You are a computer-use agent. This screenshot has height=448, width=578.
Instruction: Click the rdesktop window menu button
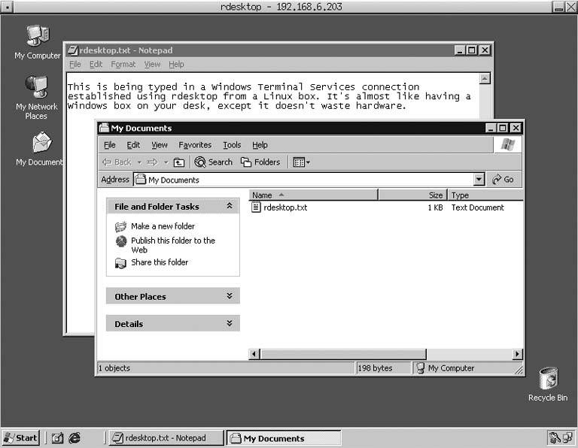(7, 7)
